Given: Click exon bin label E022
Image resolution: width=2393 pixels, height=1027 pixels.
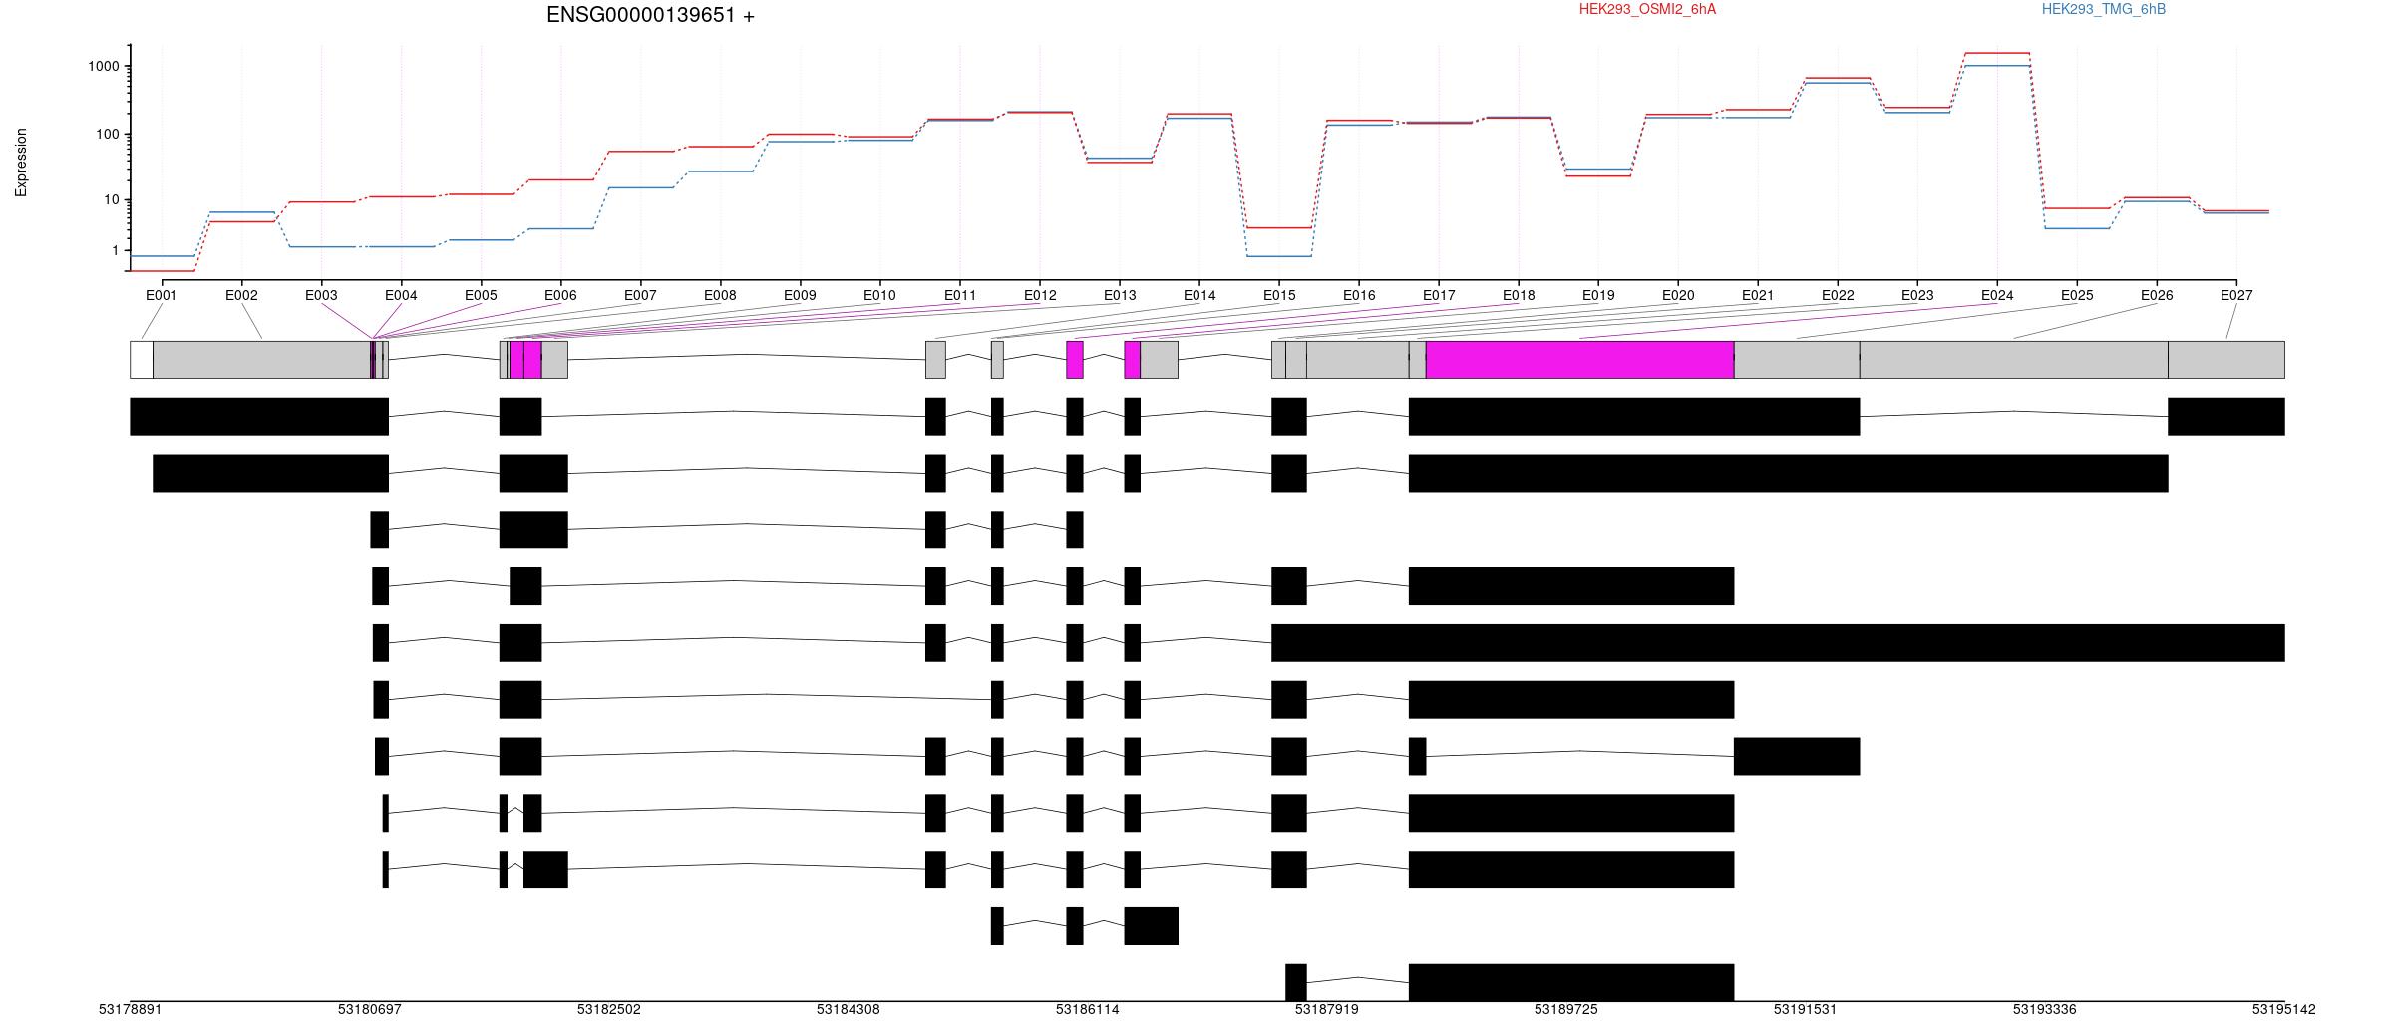Looking at the screenshot, I should coord(1838,295).
